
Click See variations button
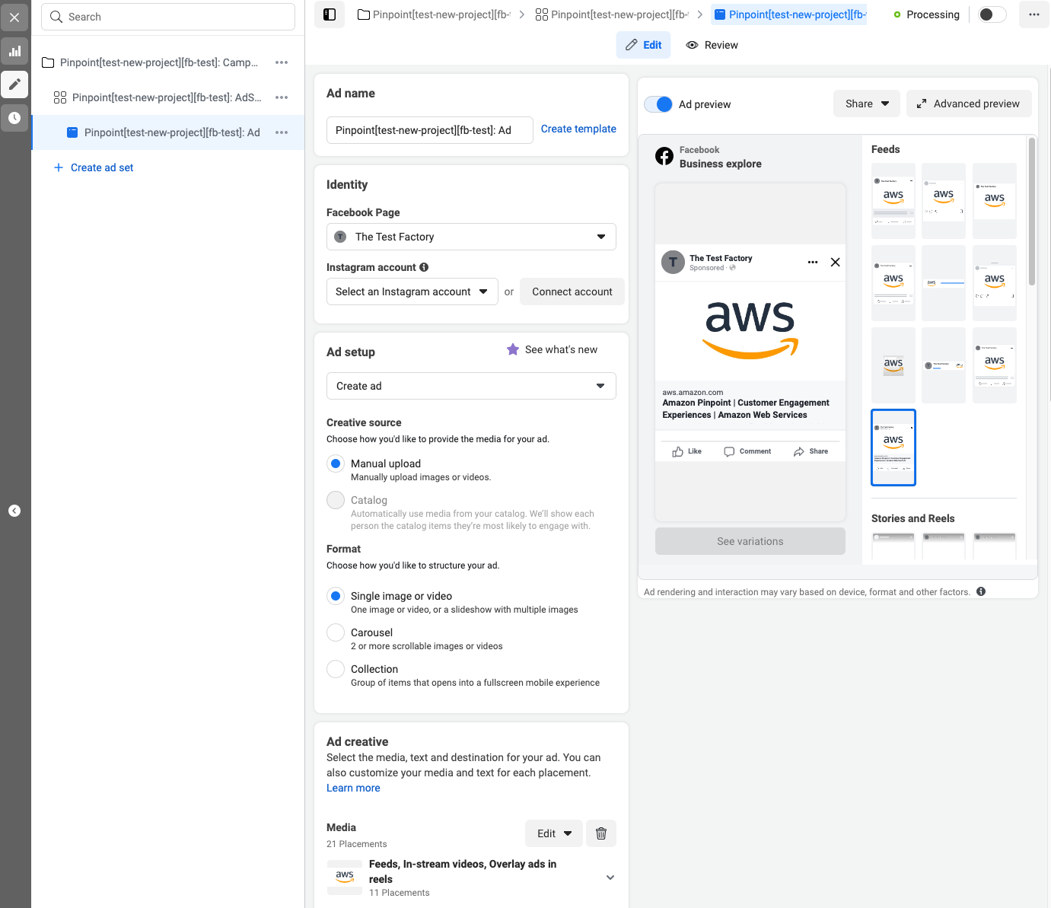(750, 541)
